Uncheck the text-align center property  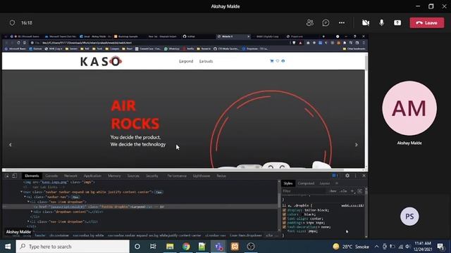tap(285, 219)
